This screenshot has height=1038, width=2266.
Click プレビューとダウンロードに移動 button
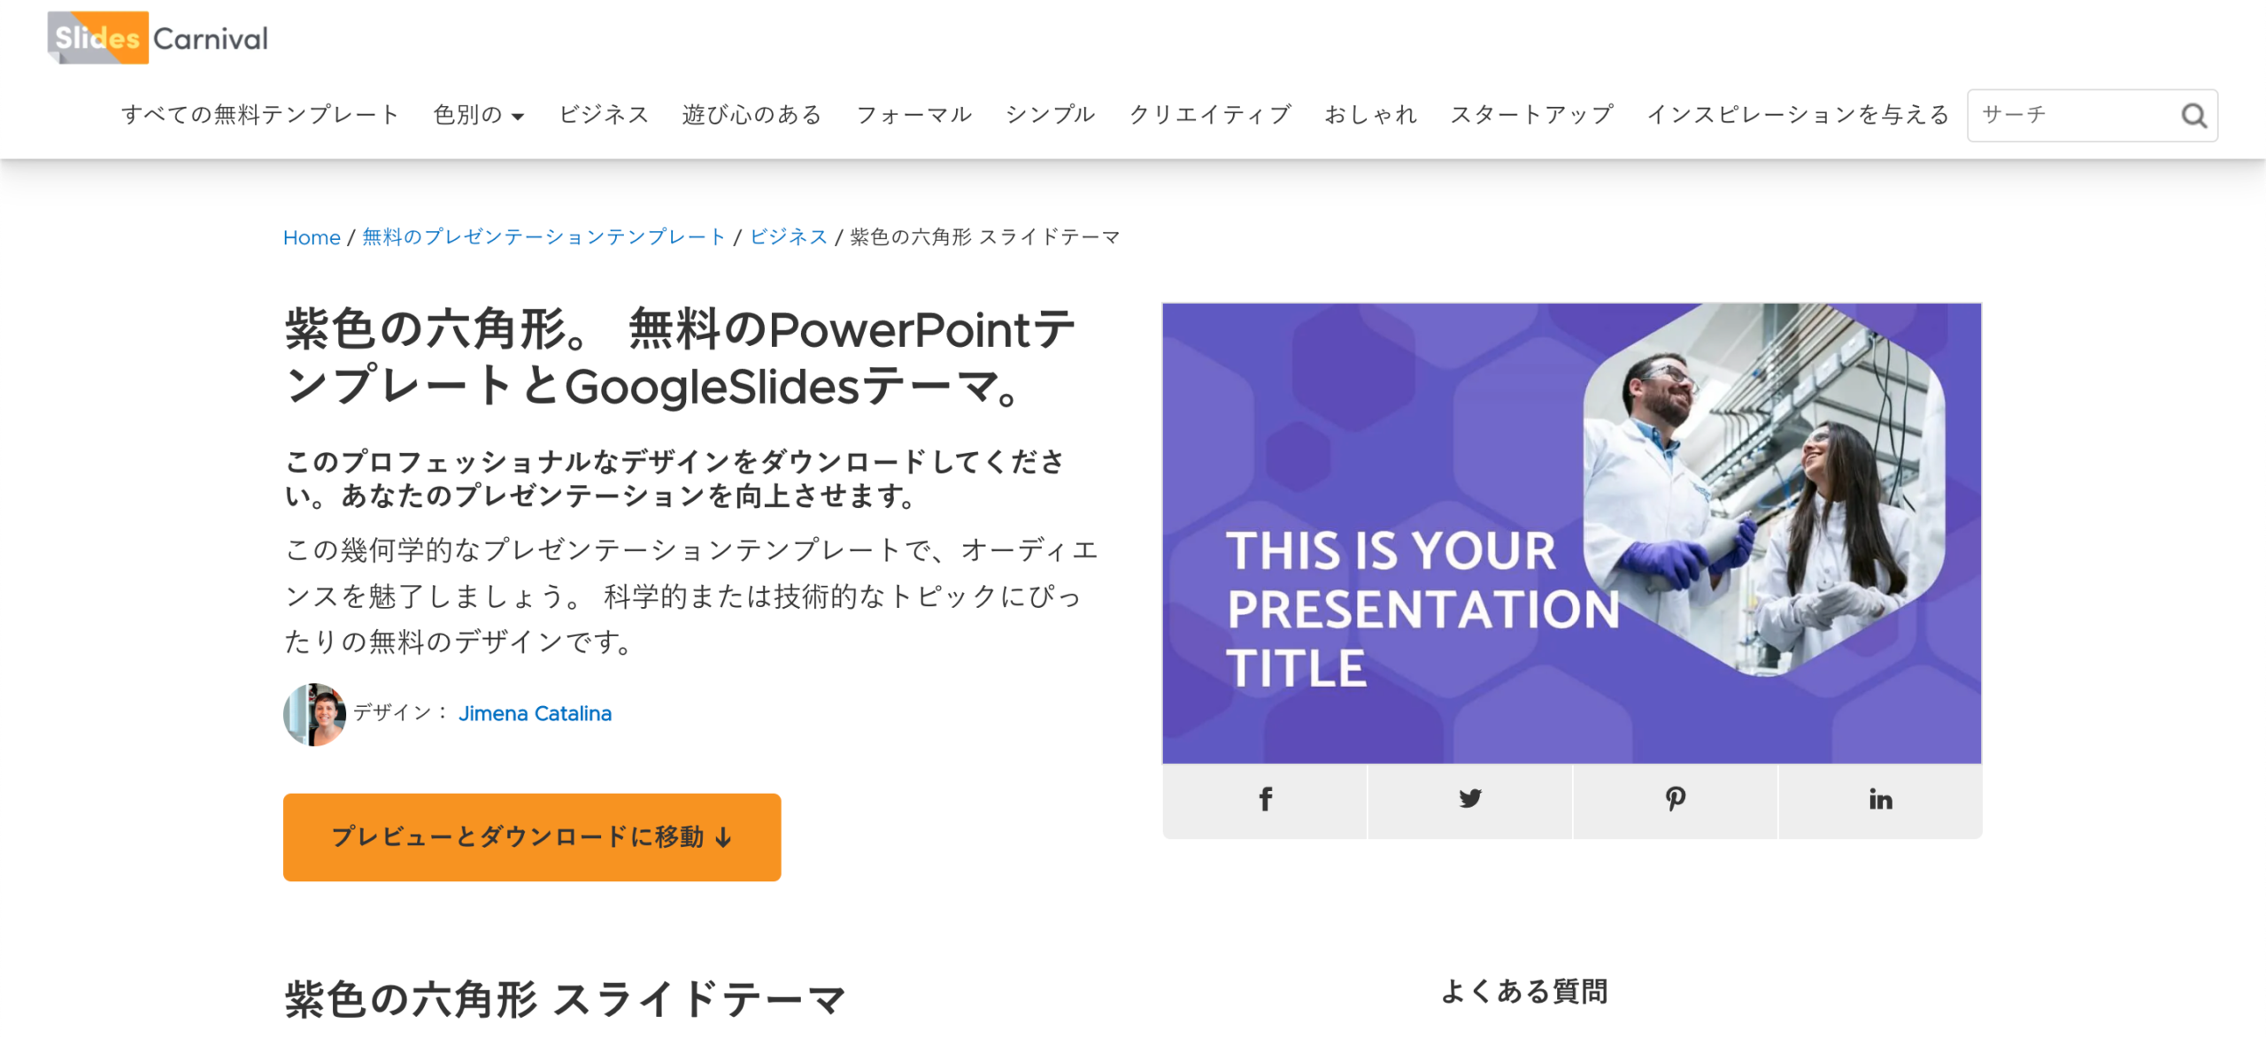click(x=532, y=836)
